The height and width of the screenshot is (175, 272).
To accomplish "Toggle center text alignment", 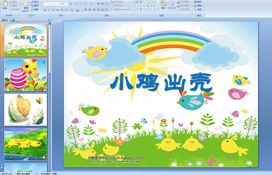I will pos(90,10).
